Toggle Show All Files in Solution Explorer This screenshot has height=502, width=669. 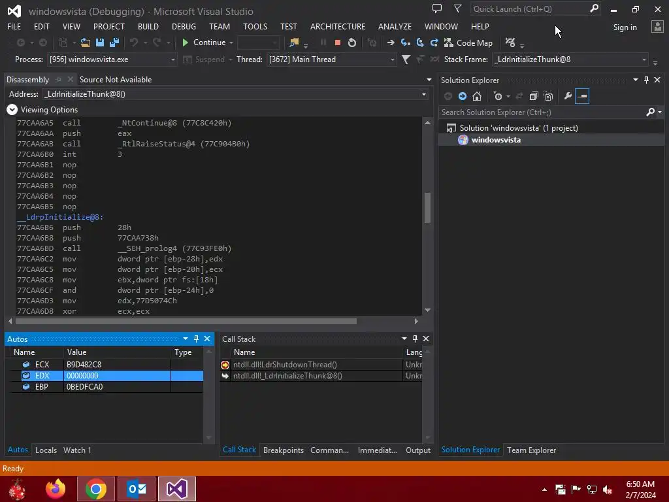click(x=548, y=97)
